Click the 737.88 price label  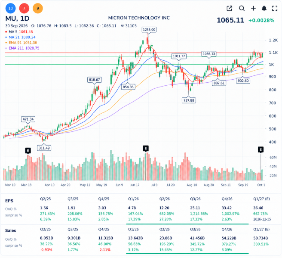[189, 100]
